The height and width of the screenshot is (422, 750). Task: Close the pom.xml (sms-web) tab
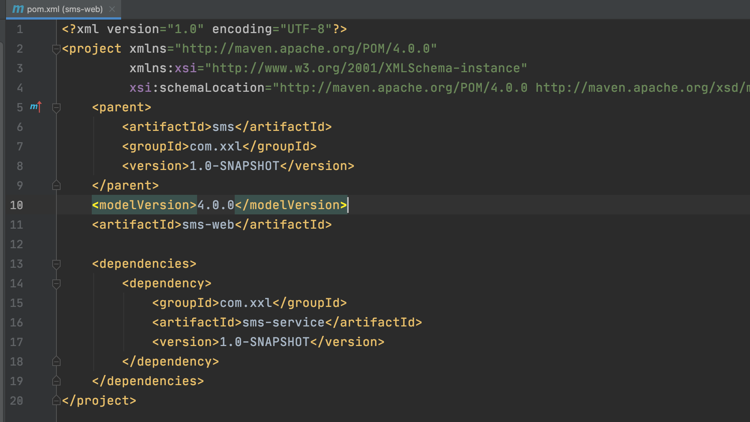coord(112,9)
